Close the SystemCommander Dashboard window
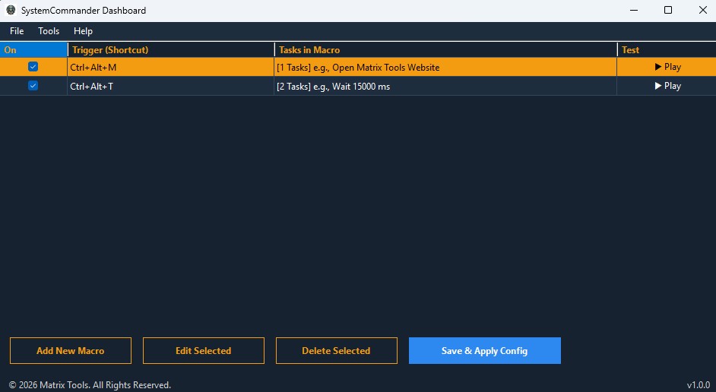This screenshot has width=716, height=392. pyautogui.click(x=703, y=10)
